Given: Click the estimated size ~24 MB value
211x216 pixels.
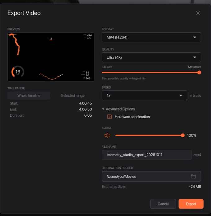Looking at the screenshot, I should click(195, 187).
